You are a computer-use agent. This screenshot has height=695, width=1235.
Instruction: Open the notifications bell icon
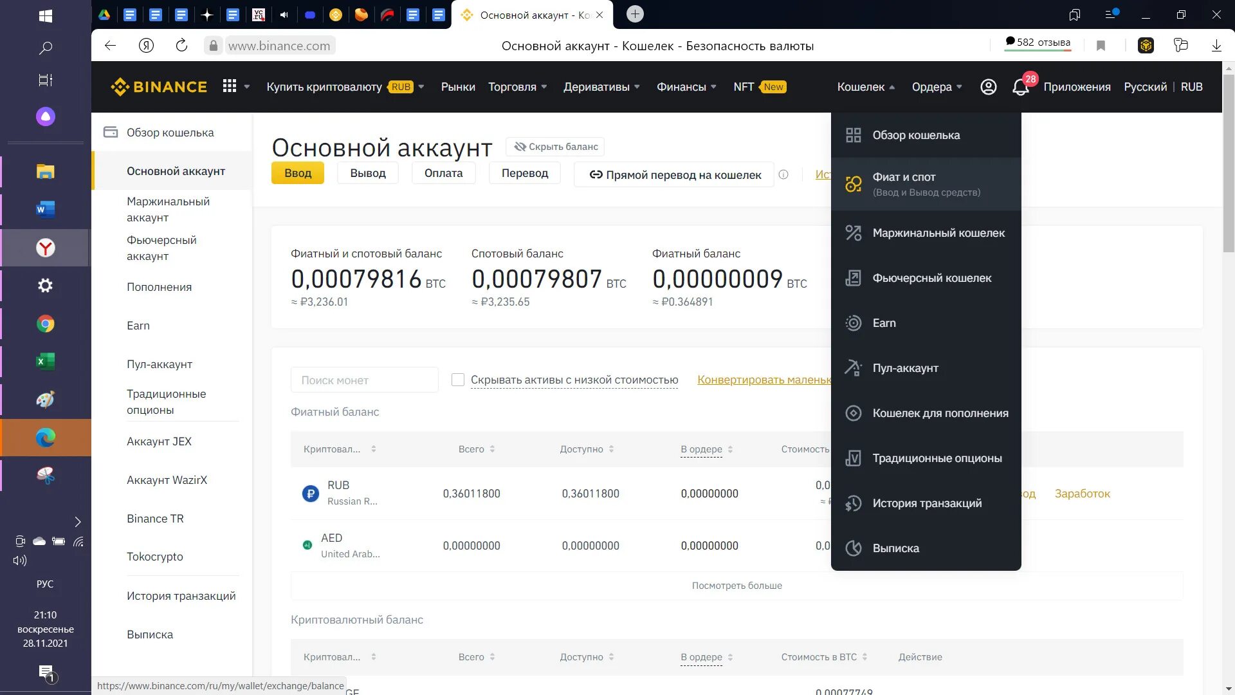click(1020, 87)
